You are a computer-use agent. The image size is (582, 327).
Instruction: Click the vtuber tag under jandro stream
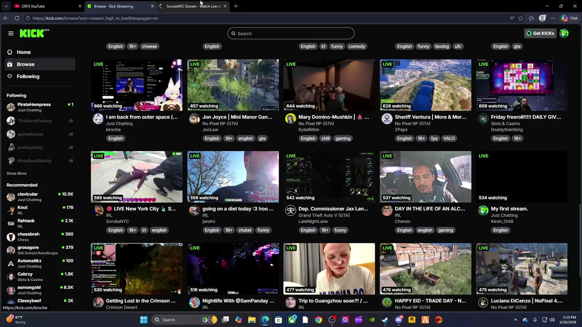[245, 230]
